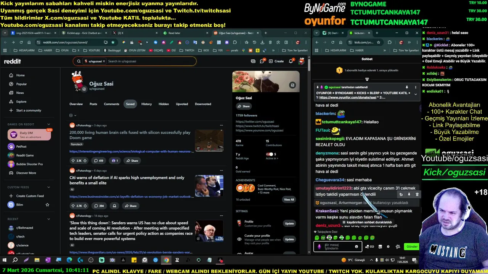488x274 pixels.
Task: Open more options for the Sanders post
Action: [221, 216]
